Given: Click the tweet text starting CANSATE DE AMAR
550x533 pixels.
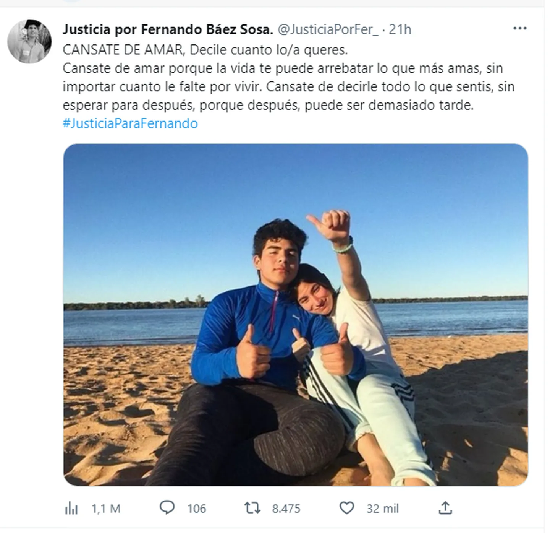Looking at the screenshot, I should [205, 50].
